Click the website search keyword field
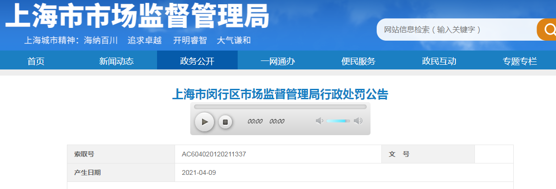 point(457,30)
